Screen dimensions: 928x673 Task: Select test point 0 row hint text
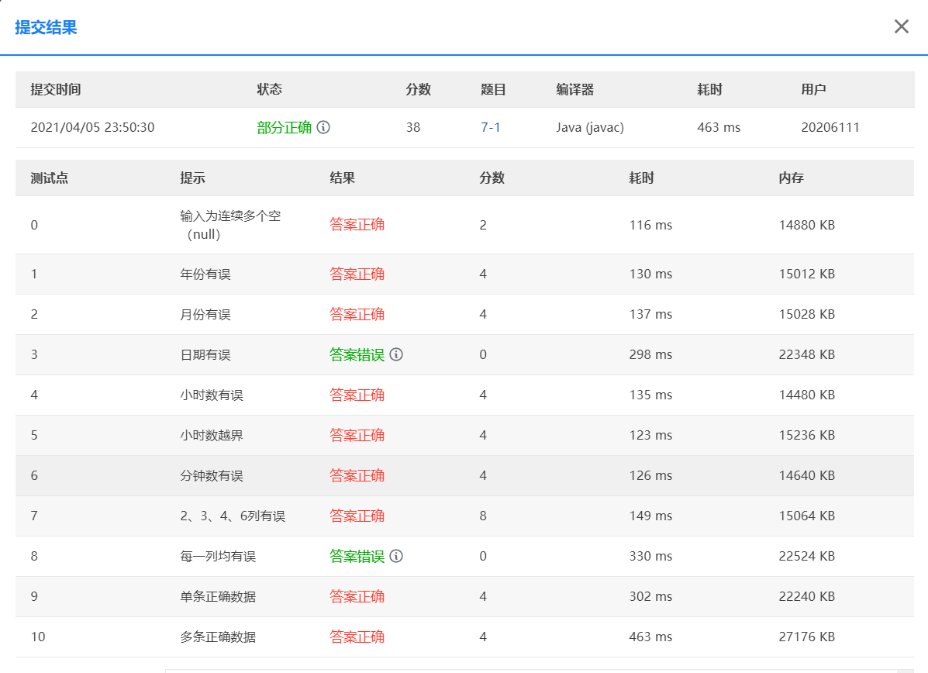230,225
